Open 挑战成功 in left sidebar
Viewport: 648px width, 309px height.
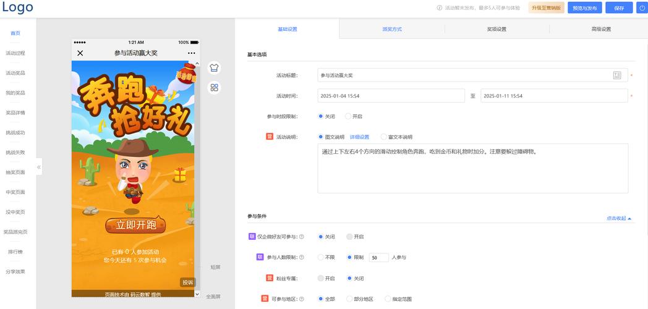(x=15, y=133)
